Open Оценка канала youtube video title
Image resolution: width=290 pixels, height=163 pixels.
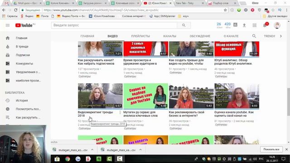click(x=234, y=114)
